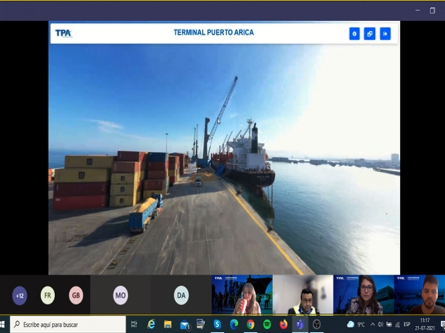
Task: Open Firefox from taskbar
Action: pos(283,324)
